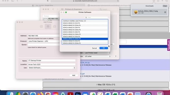Select Intellitech IntelliBar Label Printer, 2.3
Screen dimensions: 170x95
pos(85,21)
